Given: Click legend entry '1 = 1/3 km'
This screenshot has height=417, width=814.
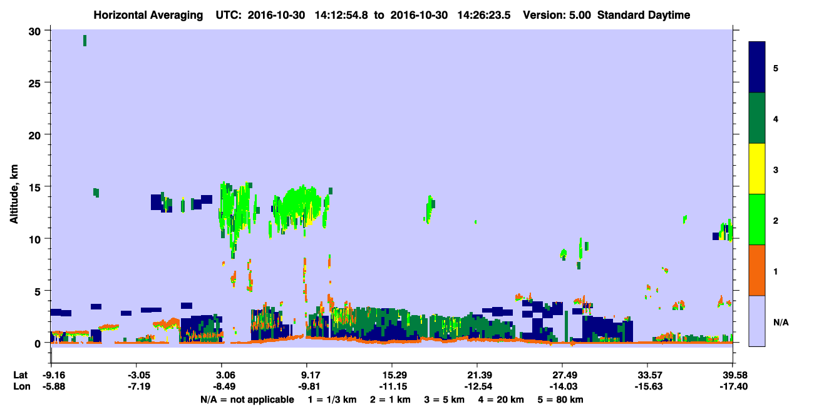Looking at the screenshot, I should pos(332,399).
